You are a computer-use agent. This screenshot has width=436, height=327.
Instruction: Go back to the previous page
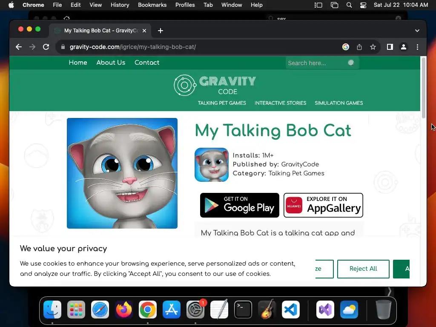pos(19,47)
